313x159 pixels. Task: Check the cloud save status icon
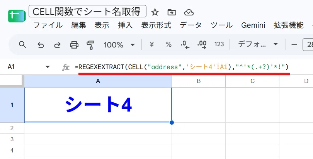pos(189,12)
